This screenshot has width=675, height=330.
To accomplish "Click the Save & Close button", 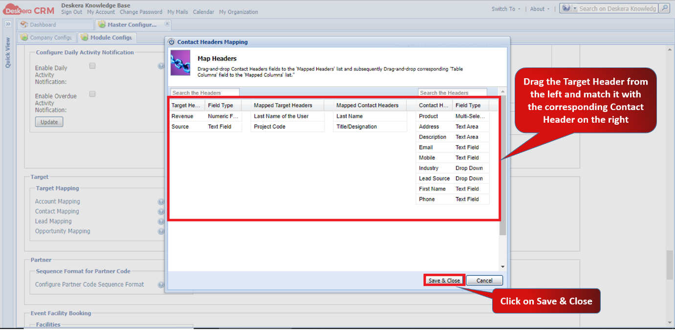I will pos(443,280).
